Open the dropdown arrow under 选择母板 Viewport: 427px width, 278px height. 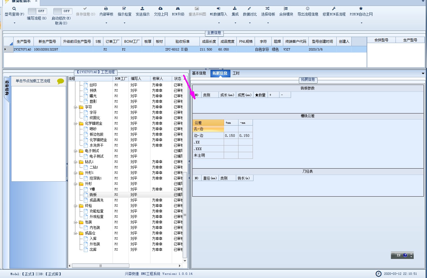(x=268, y=23)
